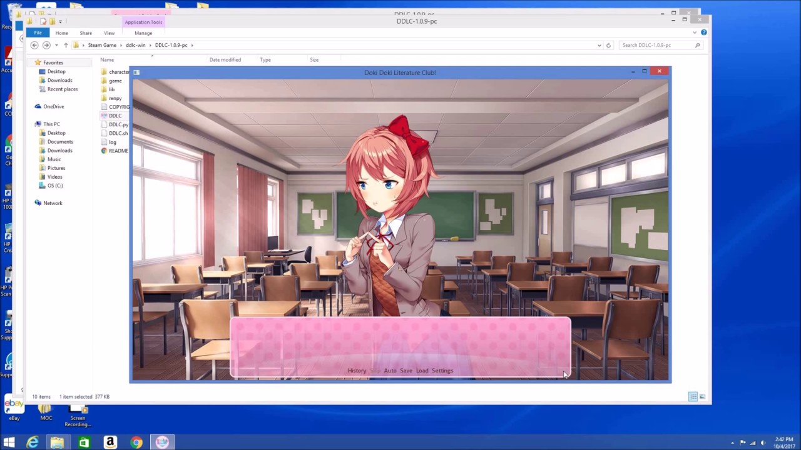Click the taskbar volume speaker icon
Screen dimensions: 801x450
click(x=763, y=442)
